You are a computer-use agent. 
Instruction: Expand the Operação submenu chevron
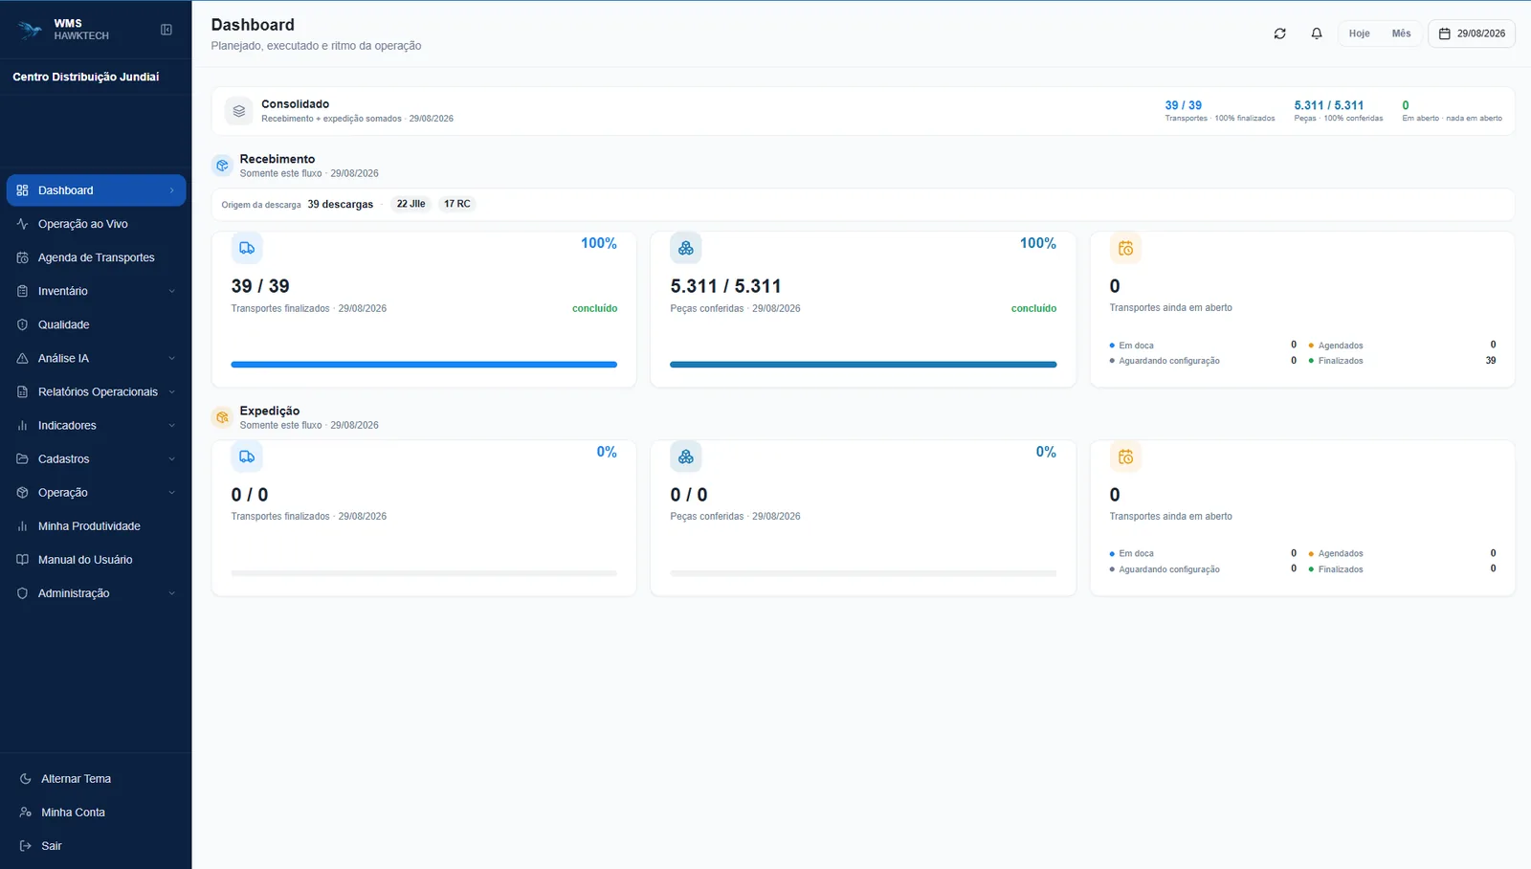[x=172, y=492]
